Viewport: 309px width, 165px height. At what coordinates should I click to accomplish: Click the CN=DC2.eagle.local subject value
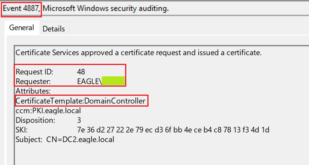[80, 140]
